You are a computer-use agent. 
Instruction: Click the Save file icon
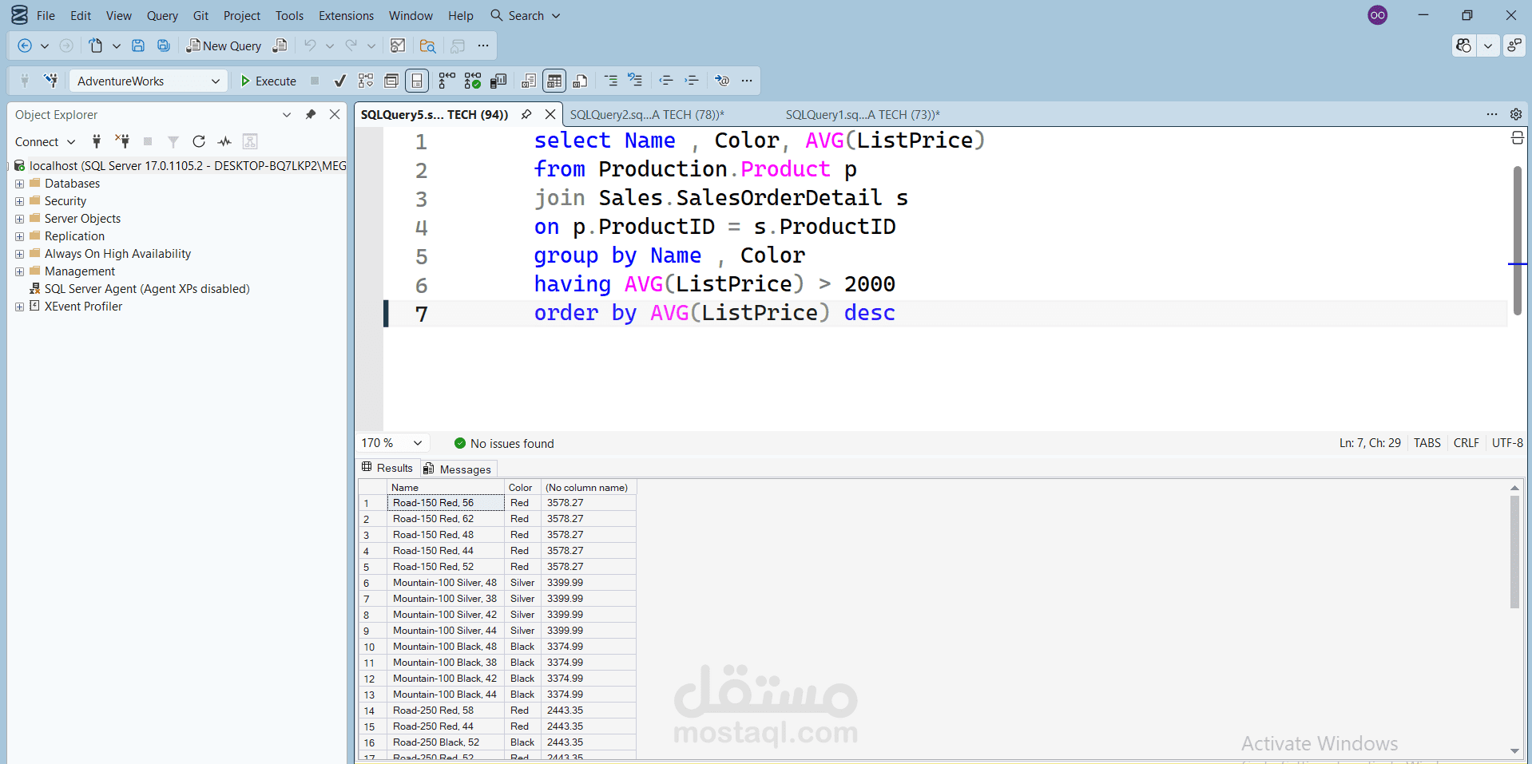tap(138, 46)
